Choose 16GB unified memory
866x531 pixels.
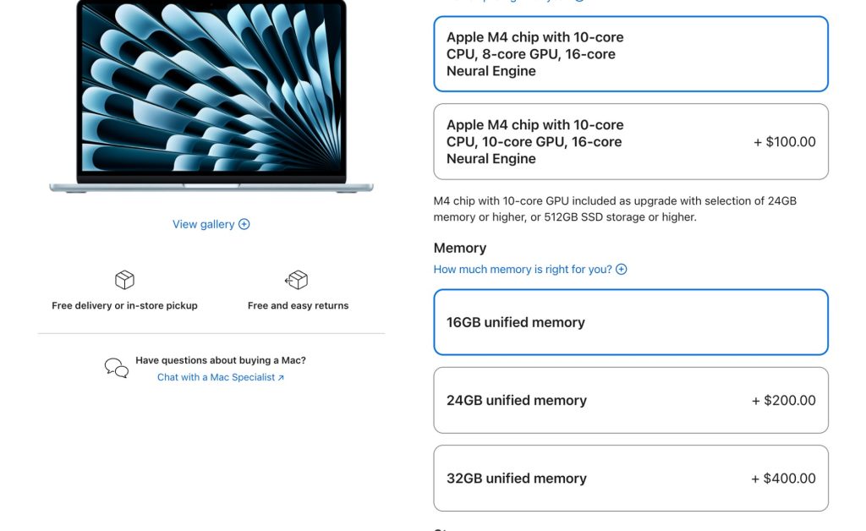pyautogui.click(x=630, y=322)
